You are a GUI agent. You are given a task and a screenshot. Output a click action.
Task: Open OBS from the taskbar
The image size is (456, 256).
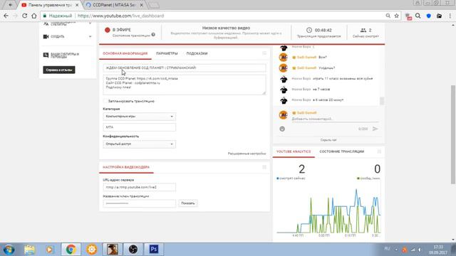(x=133, y=250)
